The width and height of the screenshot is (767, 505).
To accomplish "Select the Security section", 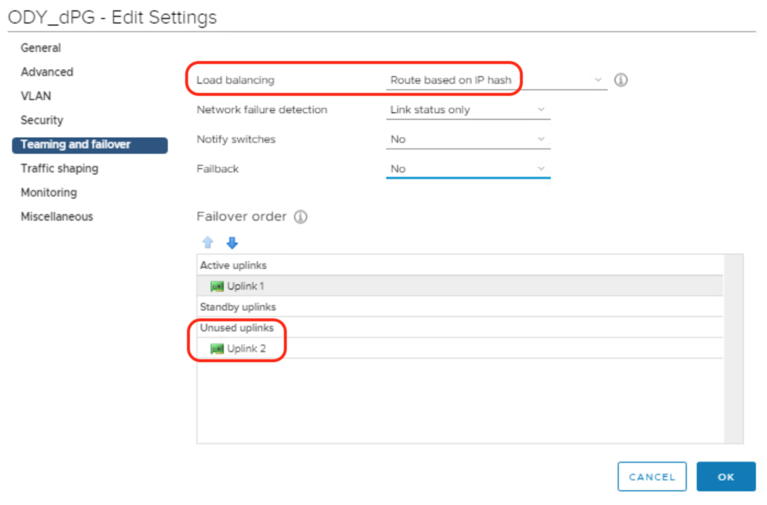I will click(42, 120).
